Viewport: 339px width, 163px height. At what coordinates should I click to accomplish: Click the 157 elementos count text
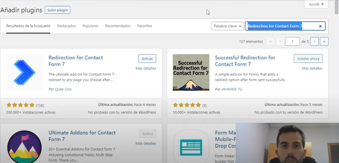(x=251, y=42)
